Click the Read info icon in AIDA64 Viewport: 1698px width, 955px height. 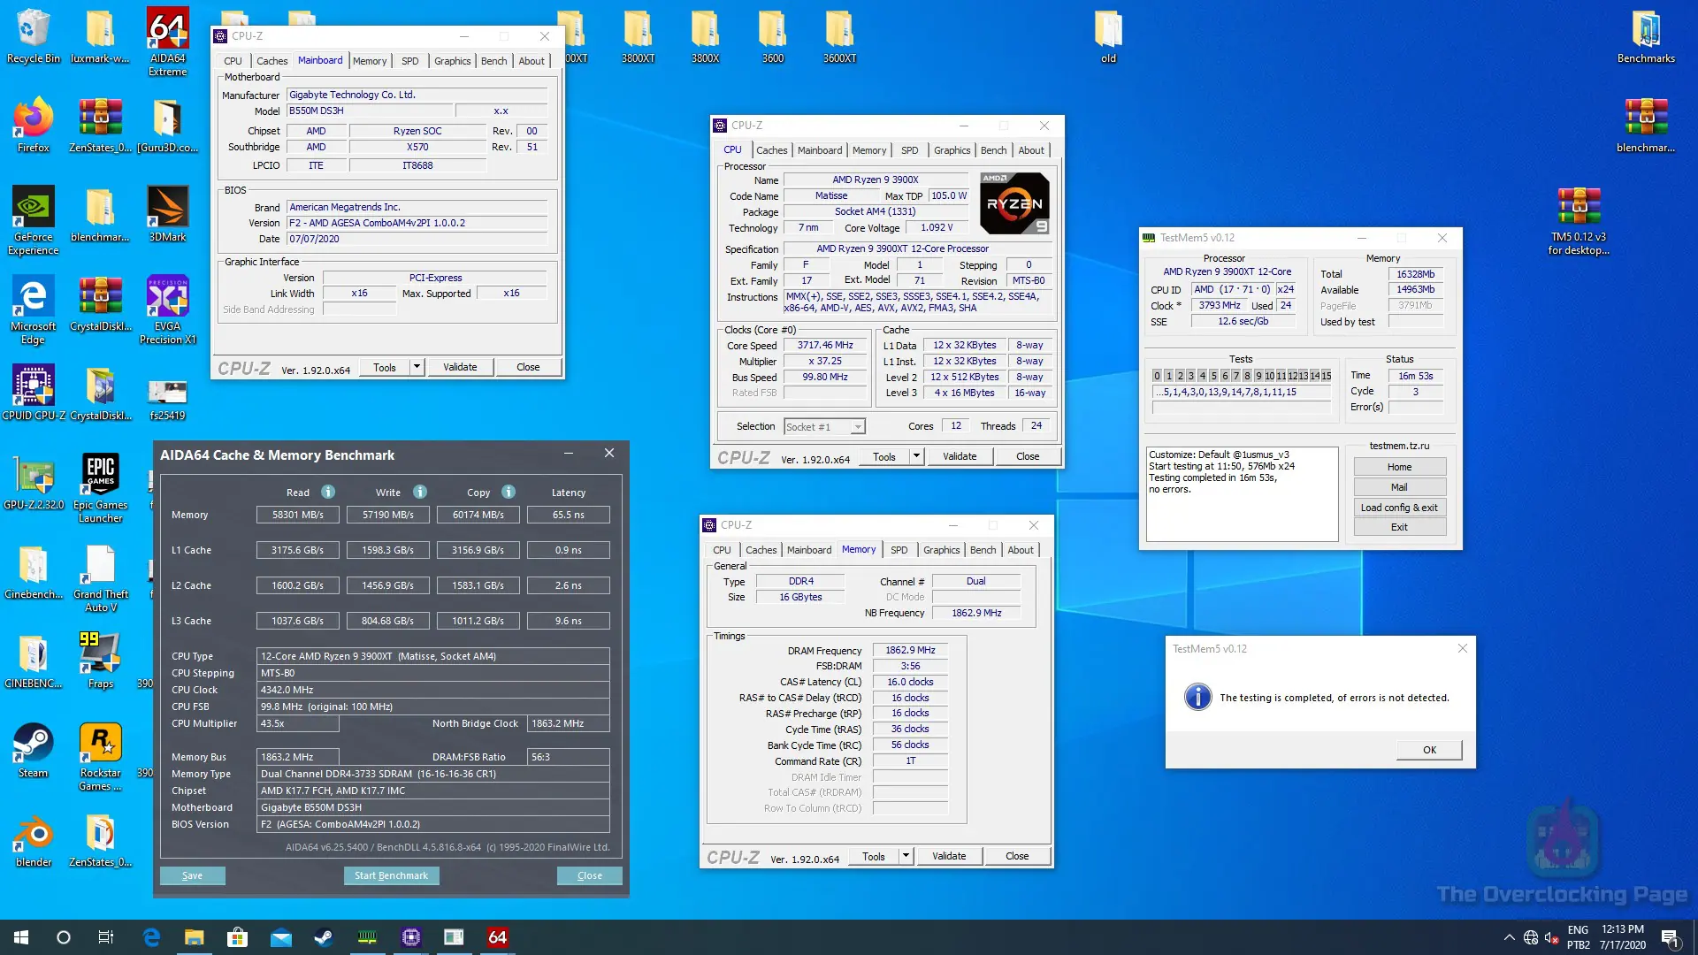click(x=328, y=492)
